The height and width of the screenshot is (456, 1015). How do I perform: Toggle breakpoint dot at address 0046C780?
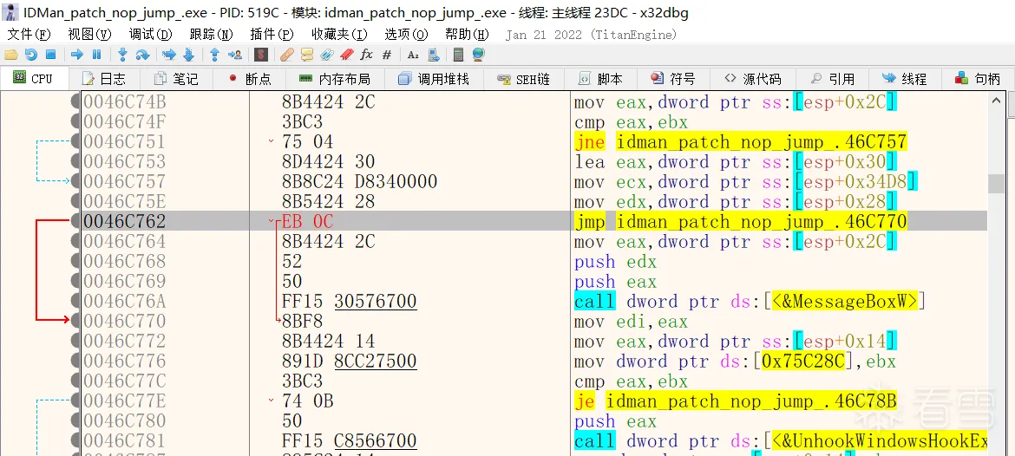pyautogui.click(x=75, y=421)
